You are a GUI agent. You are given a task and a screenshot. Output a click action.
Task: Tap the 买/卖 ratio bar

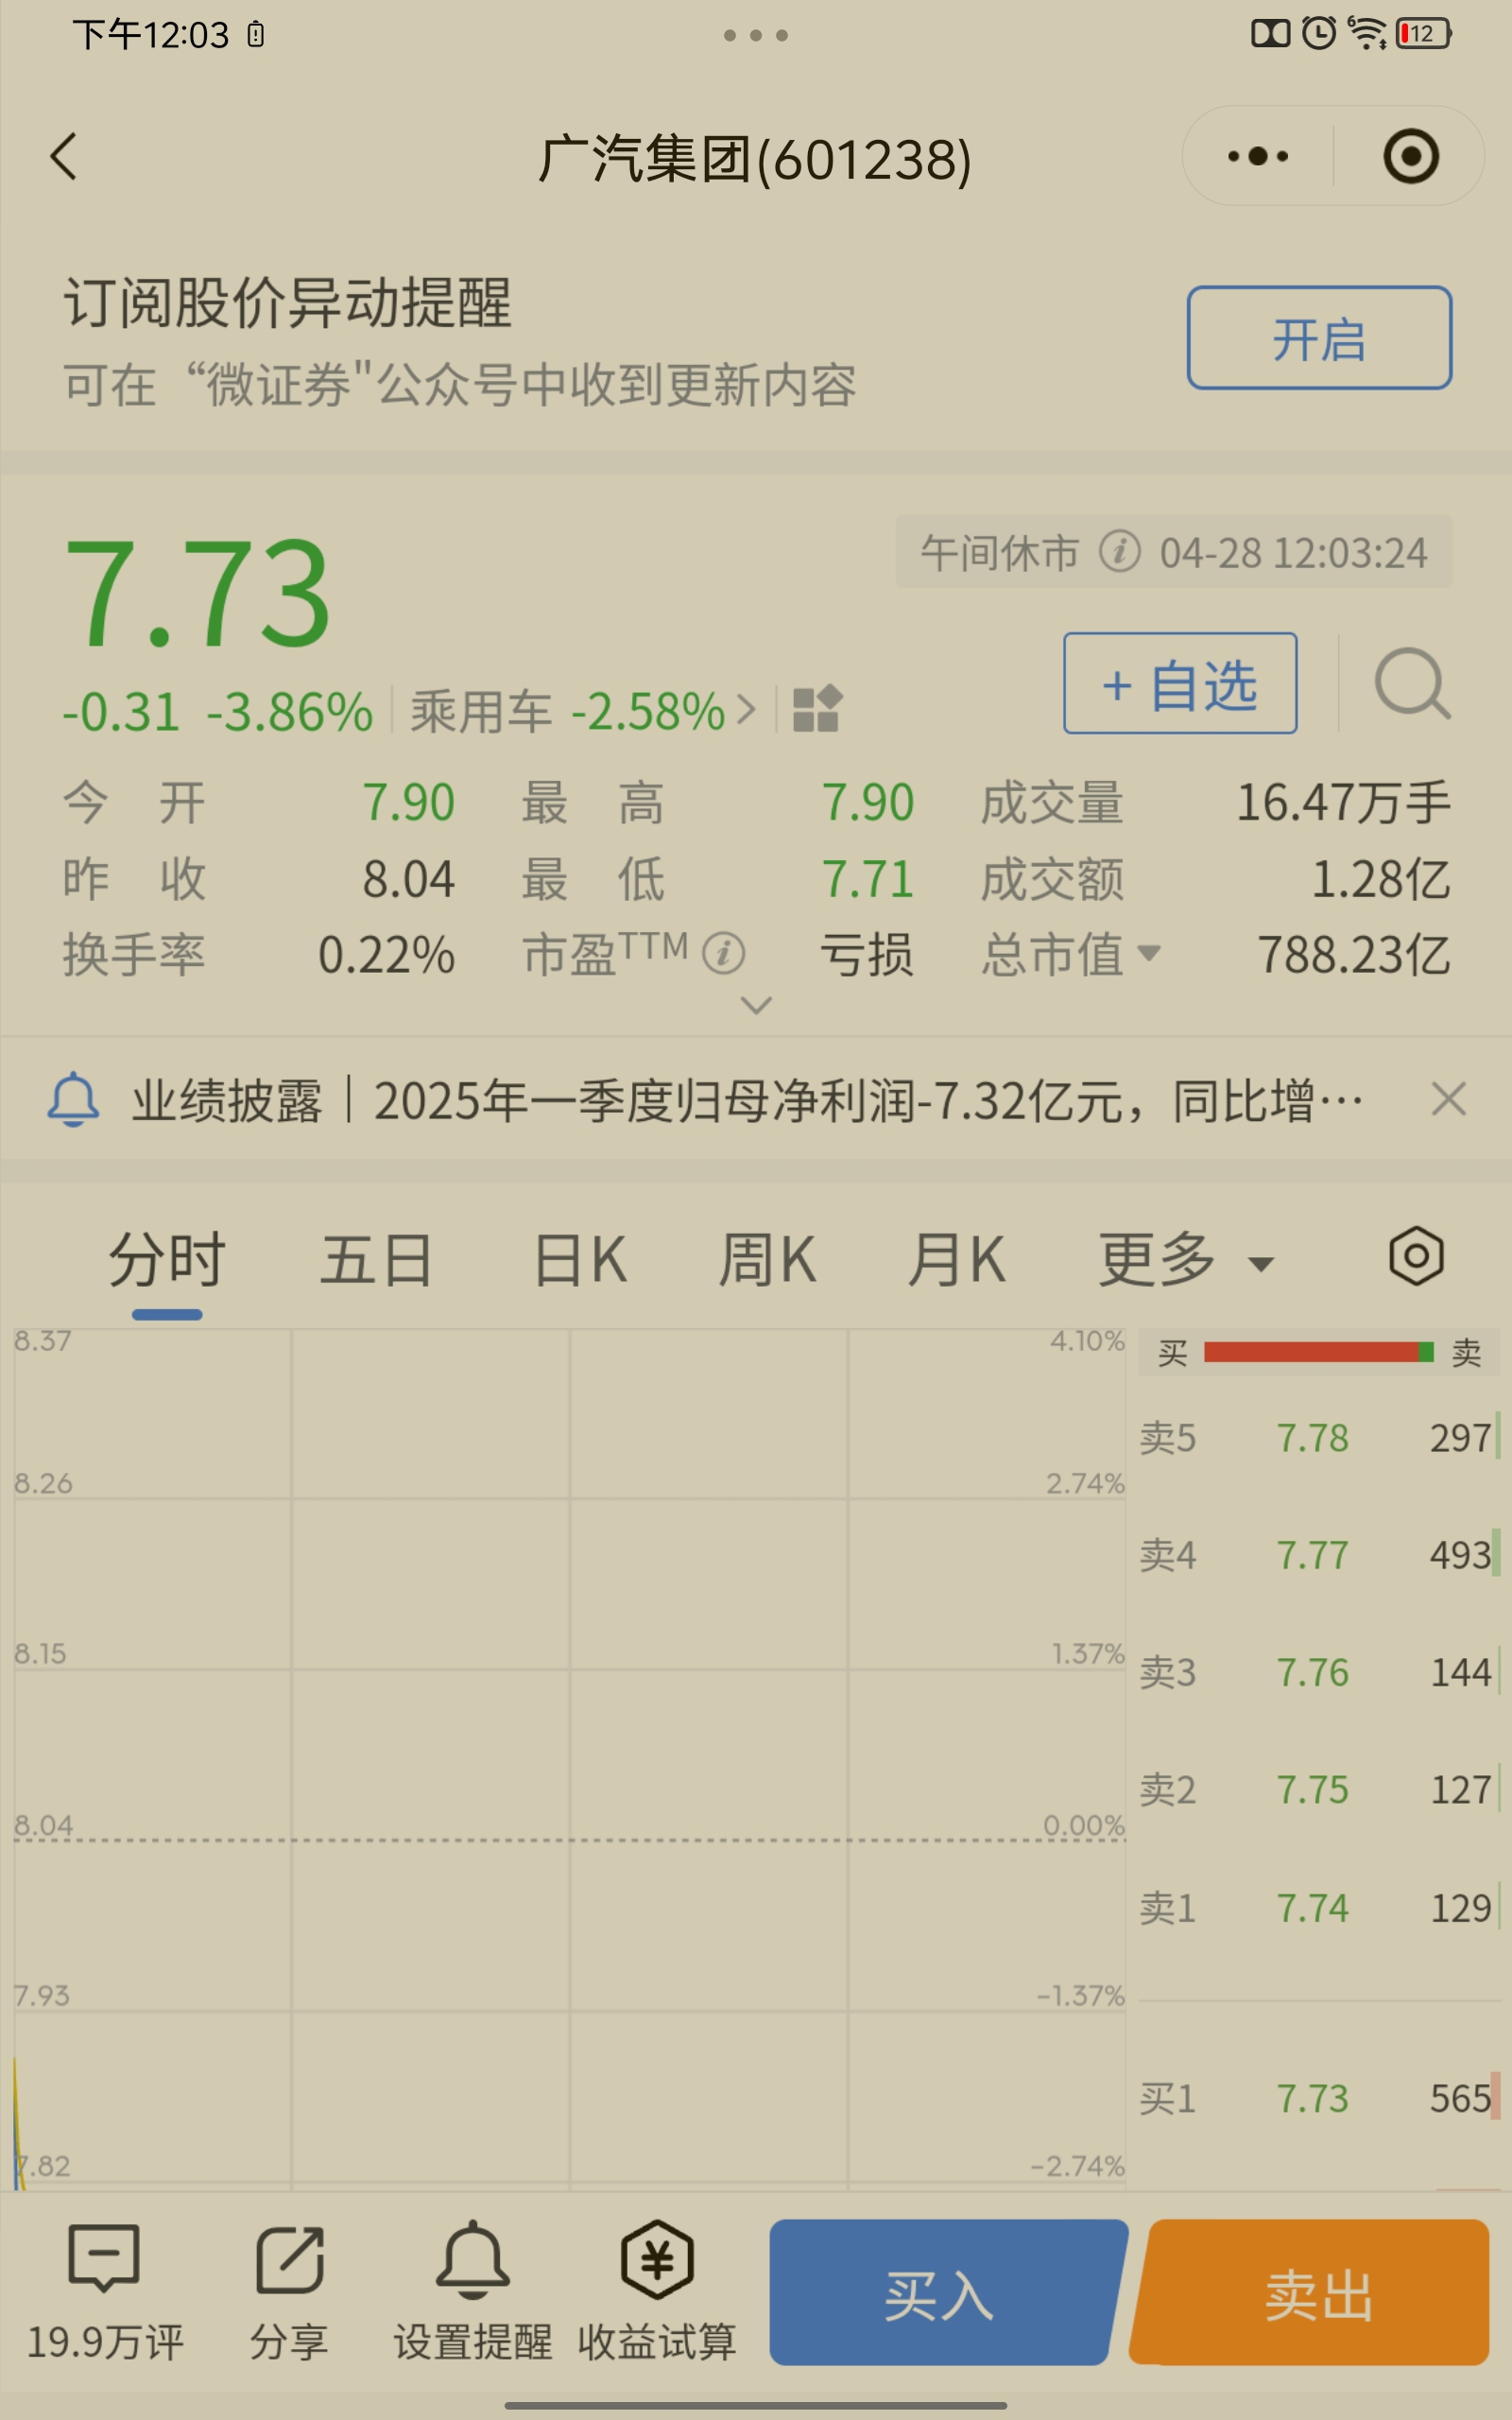pos(1319,1352)
